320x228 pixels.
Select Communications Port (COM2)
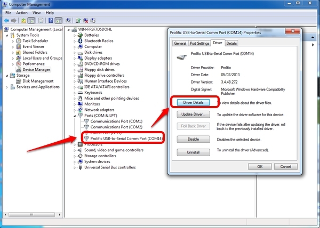tap(116, 127)
